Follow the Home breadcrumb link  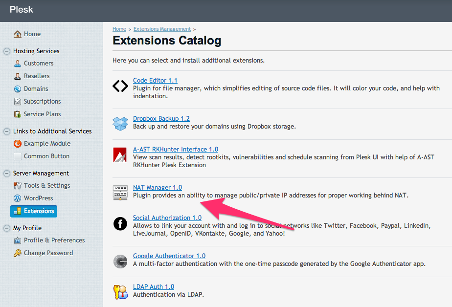[119, 29]
